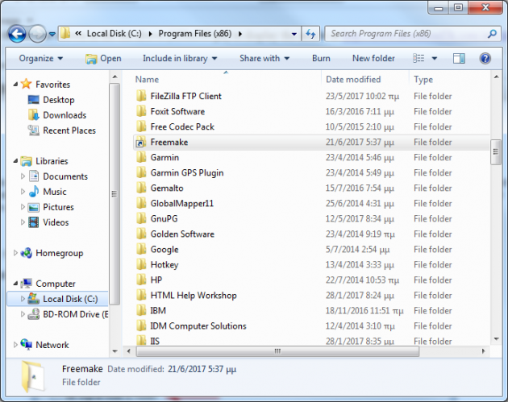Screen dimensions: 508x402
Task: Expand the Homegroup node
Action: coord(15,253)
